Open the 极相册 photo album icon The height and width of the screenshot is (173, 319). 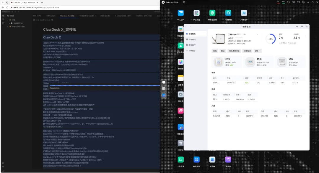(x=181, y=62)
